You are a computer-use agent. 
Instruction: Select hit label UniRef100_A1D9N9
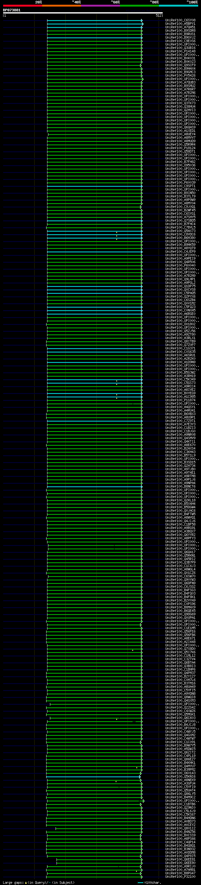(180, 362)
